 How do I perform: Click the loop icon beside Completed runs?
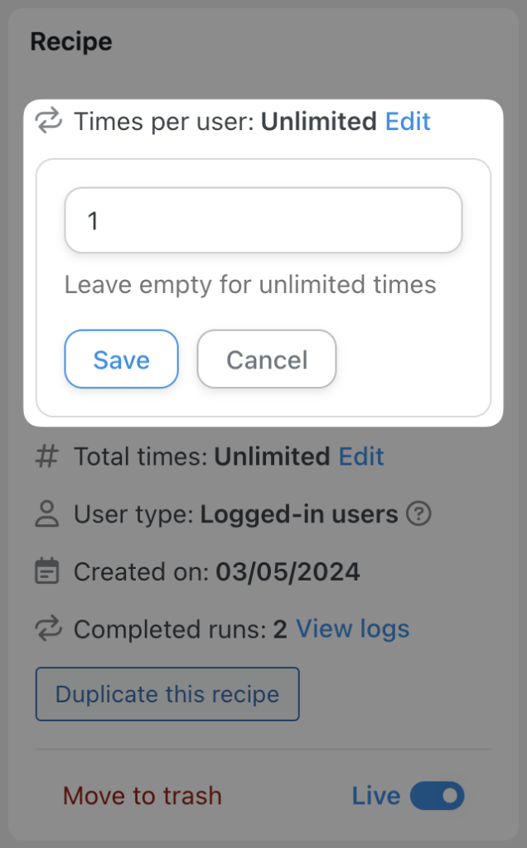coord(48,629)
